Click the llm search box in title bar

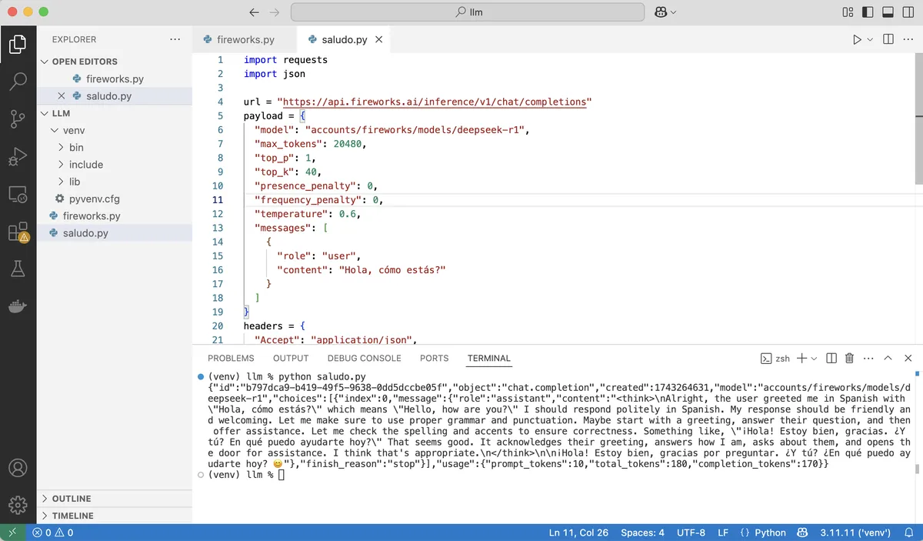click(468, 12)
